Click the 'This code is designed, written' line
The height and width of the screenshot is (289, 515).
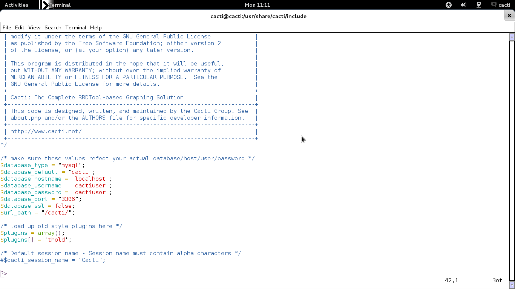point(129,111)
